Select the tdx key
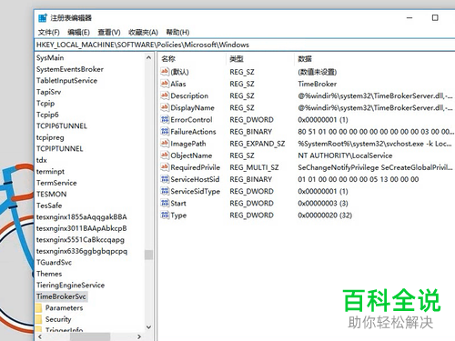Viewport: 455px width, 341px height. 42,160
